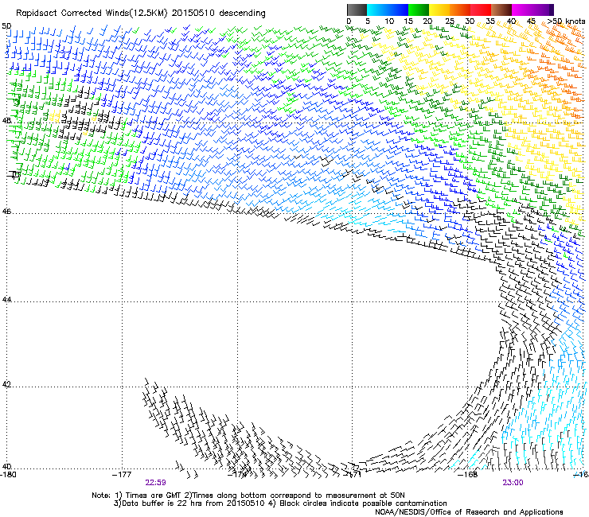Click the latitude label 48
The width and height of the screenshot is (589, 517).
point(6,121)
